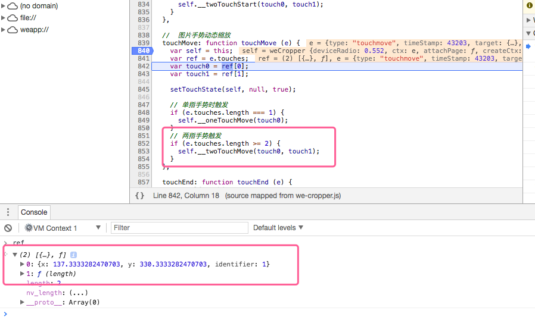Click the (no domain) cloud icon
Viewport: 535px width, 320px height.
(13, 6)
